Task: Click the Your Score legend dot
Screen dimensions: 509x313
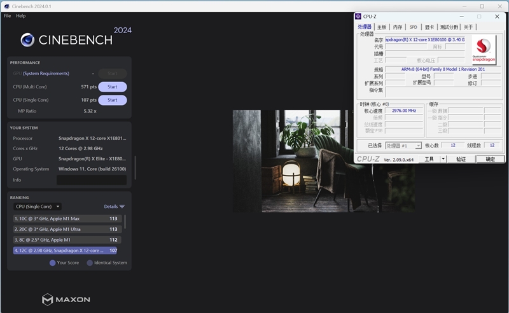Action: [x=52, y=263]
